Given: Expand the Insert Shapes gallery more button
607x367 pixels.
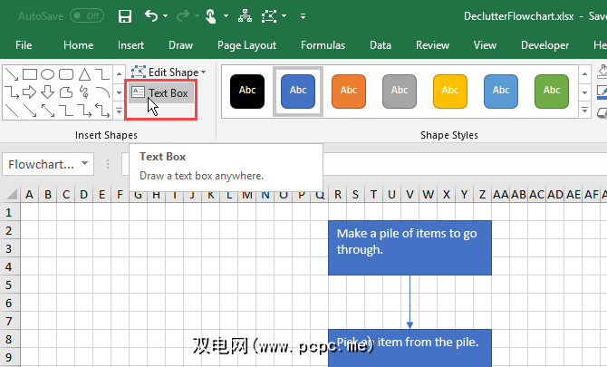Looking at the screenshot, I should click(119, 111).
